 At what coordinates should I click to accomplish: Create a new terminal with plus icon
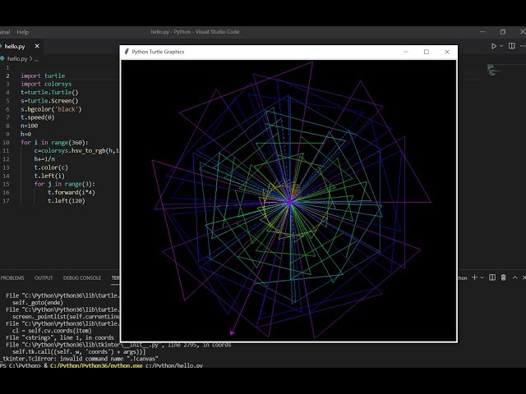point(474,277)
